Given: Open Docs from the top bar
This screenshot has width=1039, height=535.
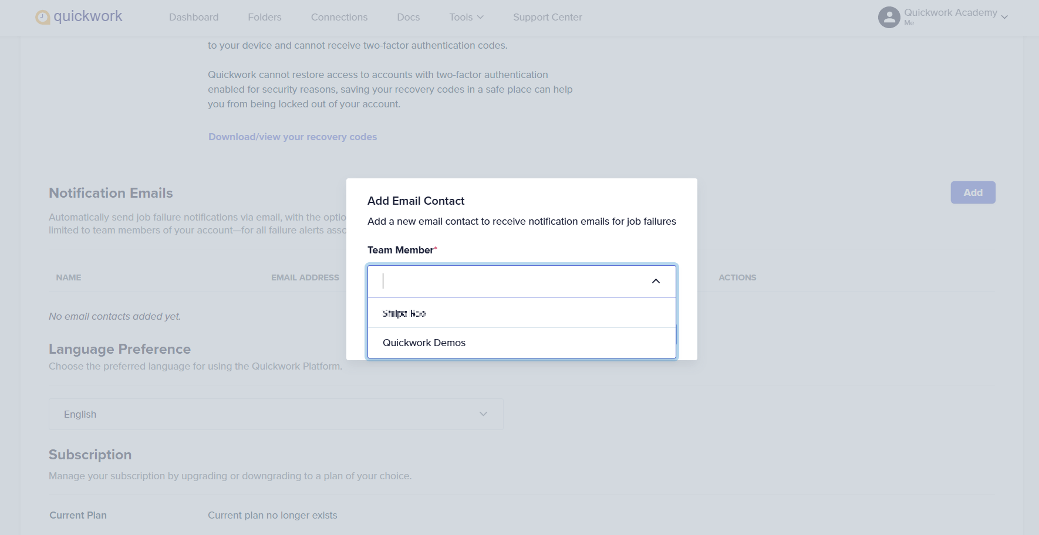Looking at the screenshot, I should (x=409, y=17).
